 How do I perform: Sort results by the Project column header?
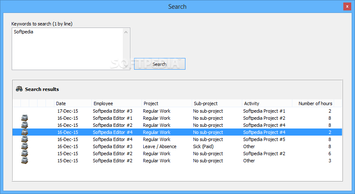167,103
